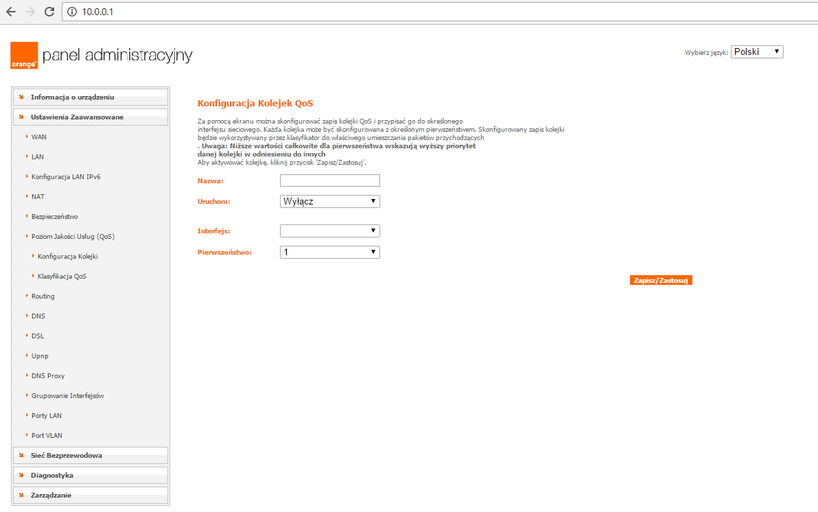The width and height of the screenshot is (818, 512).
Task: Expand the Diagnostyka section
Action: click(91, 476)
